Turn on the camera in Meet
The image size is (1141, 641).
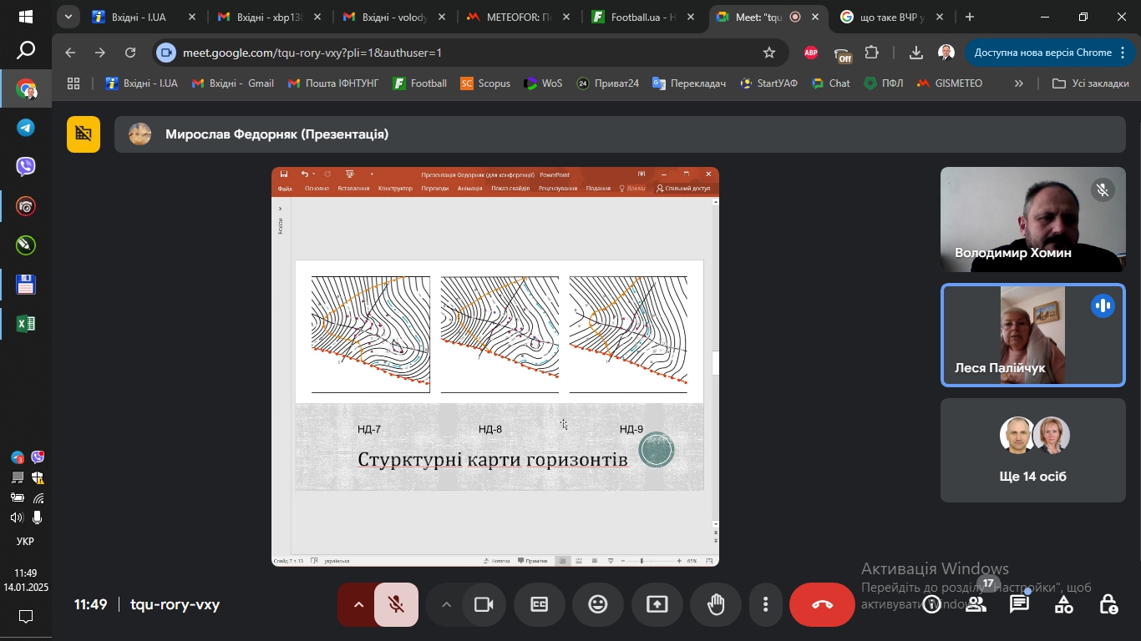pos(484,604)
